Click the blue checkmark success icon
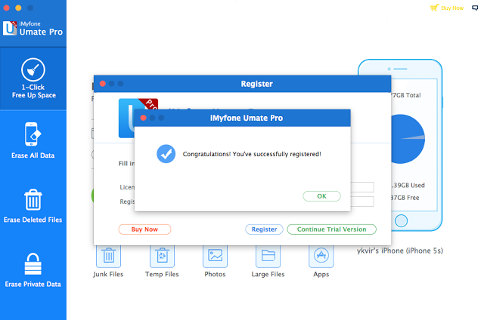This screenshot has width=484, height=320. pyautogui.click(x=166, y=154)
